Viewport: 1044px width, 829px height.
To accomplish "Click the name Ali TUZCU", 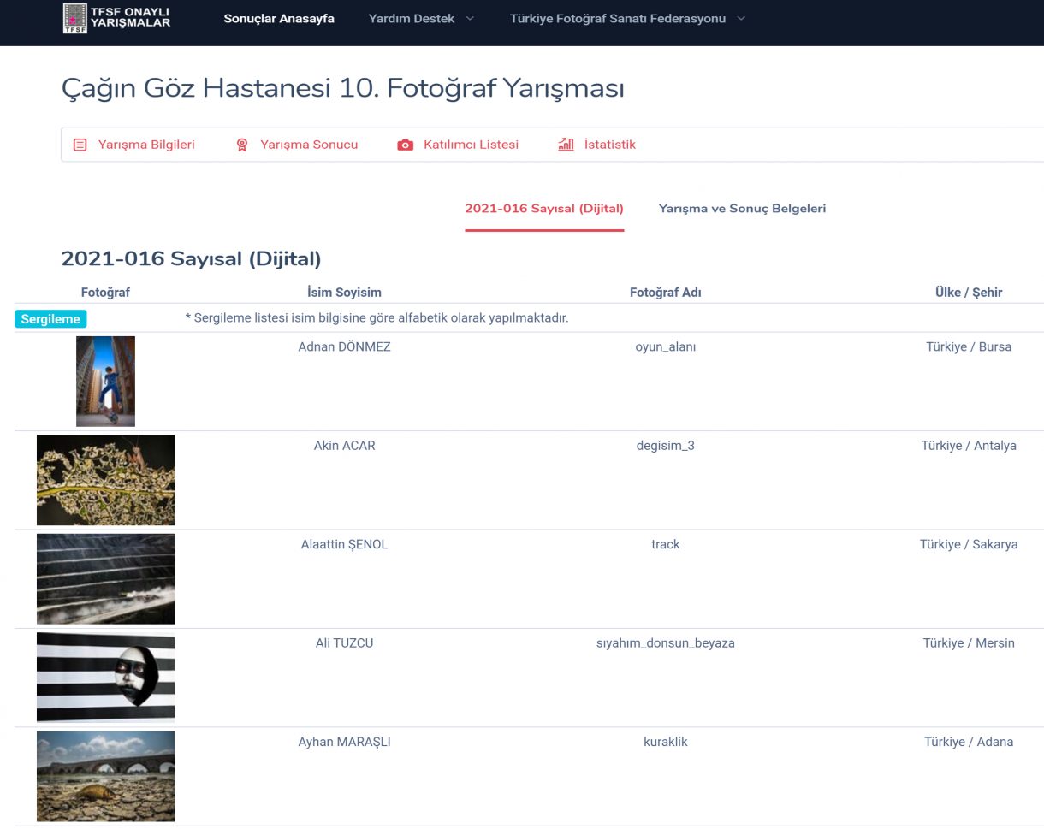I will [x=344, y=642].
